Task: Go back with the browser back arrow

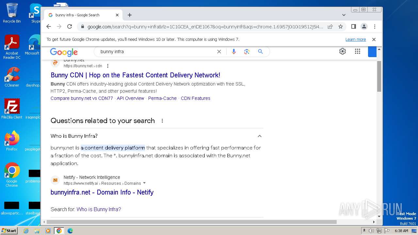Action: tap(49, 26)
